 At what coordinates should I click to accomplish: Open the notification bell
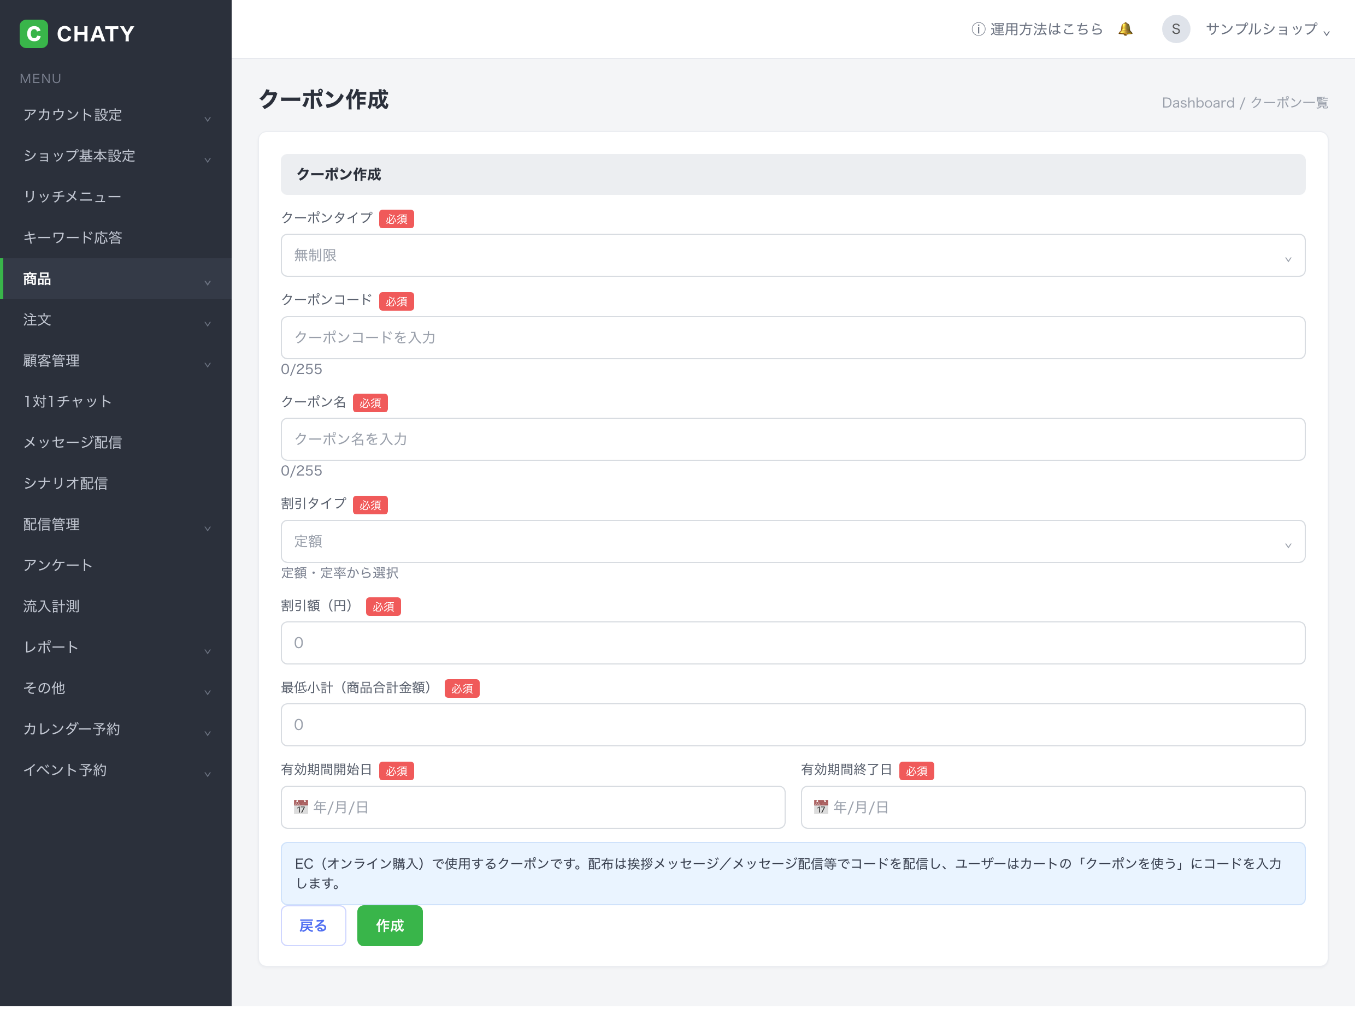(x=1126, y=29)
